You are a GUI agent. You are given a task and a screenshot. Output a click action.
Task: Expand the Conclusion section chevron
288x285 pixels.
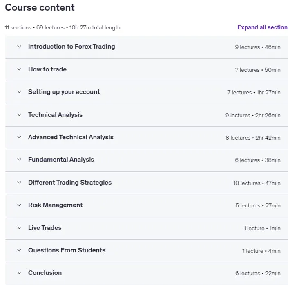coord(19,273)
